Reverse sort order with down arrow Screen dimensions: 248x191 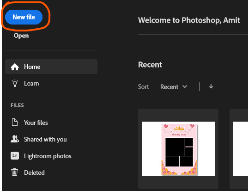point(211,86)
